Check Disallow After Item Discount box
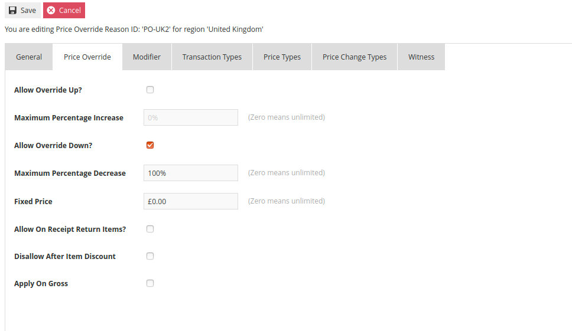 pos(150,256)
